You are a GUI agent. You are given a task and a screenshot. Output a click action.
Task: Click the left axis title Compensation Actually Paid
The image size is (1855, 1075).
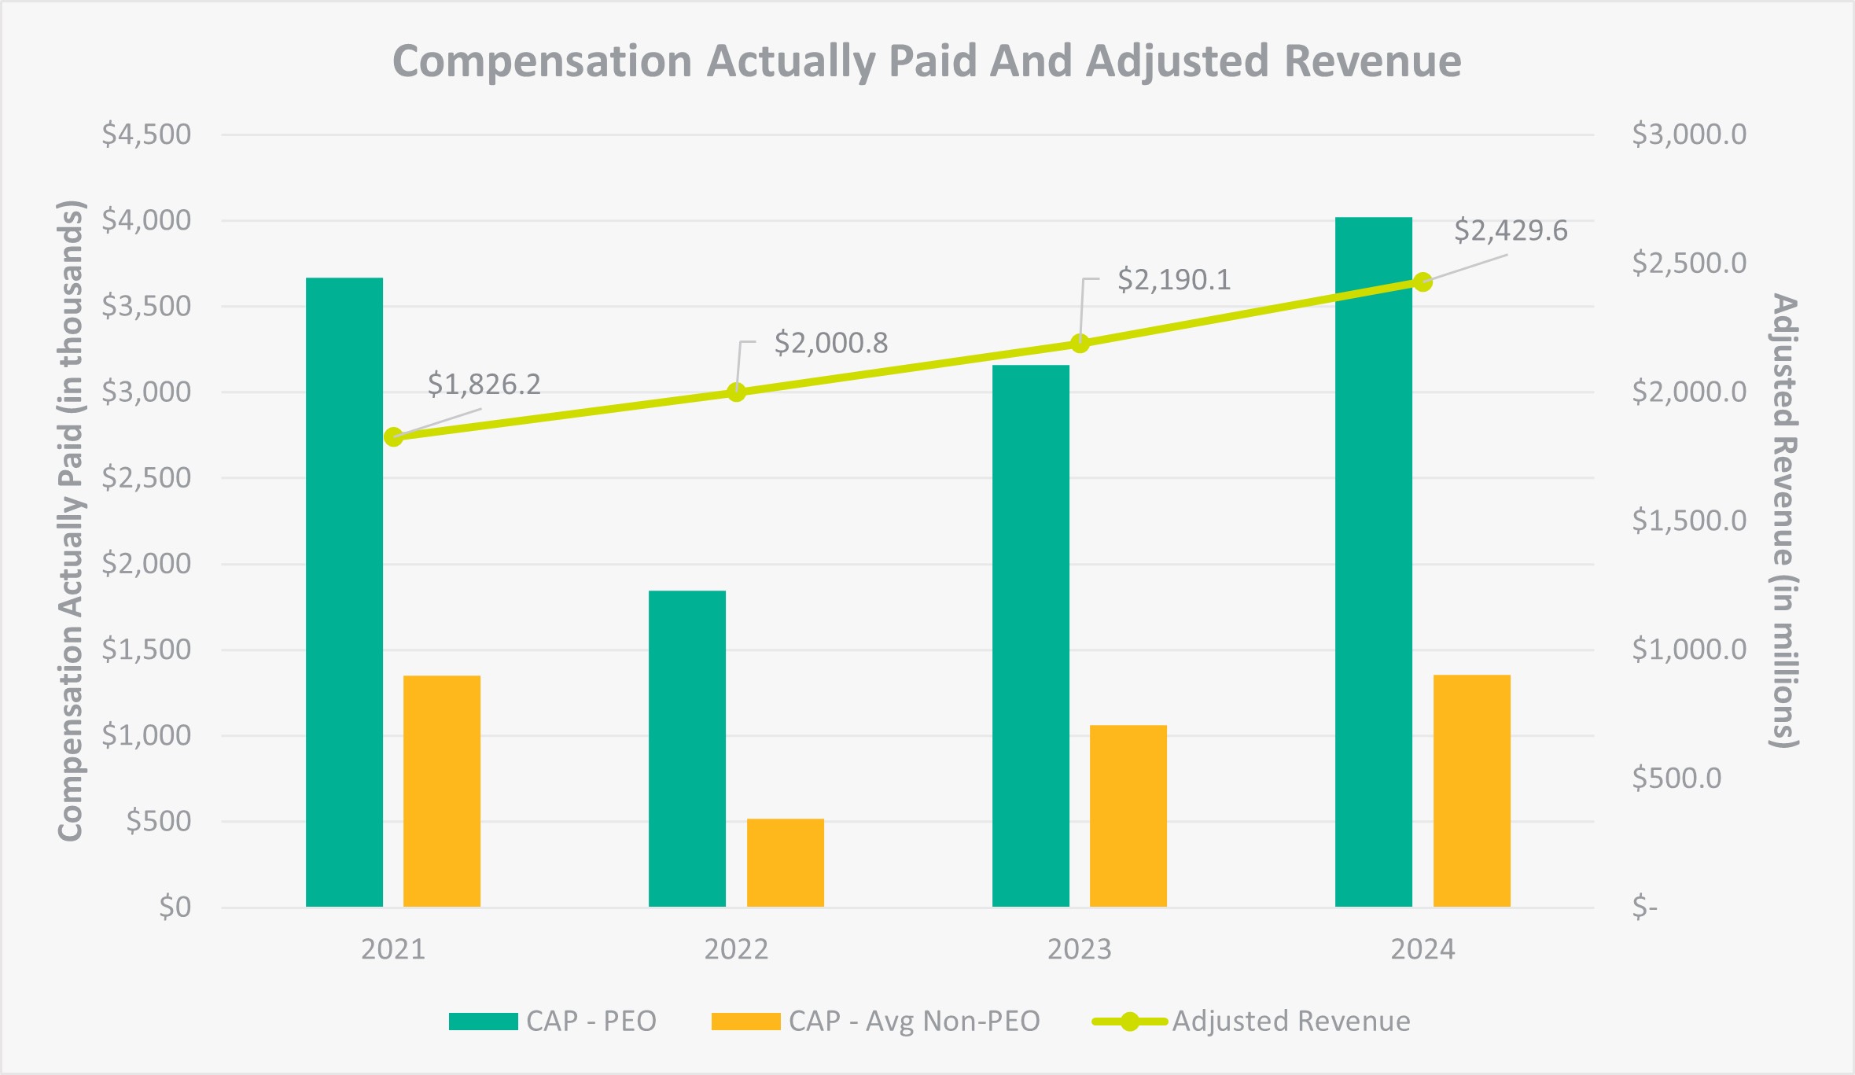[71, 521]
